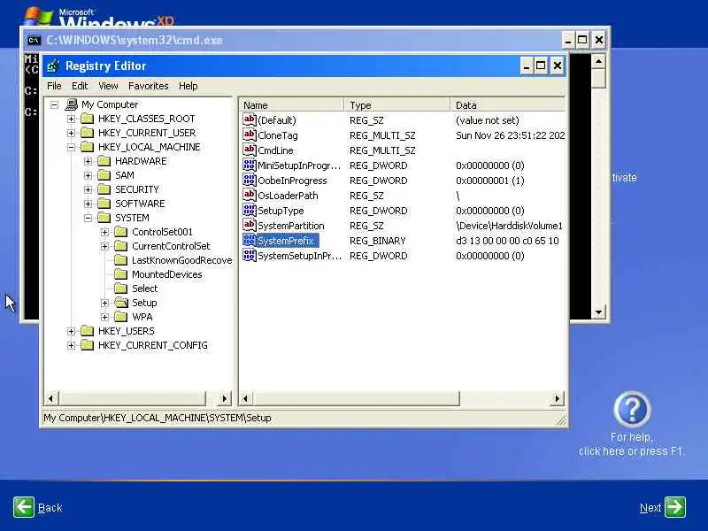Click the green Back arrow button
708x531 pixels.
pyautogui.click(x=24, y=507)
